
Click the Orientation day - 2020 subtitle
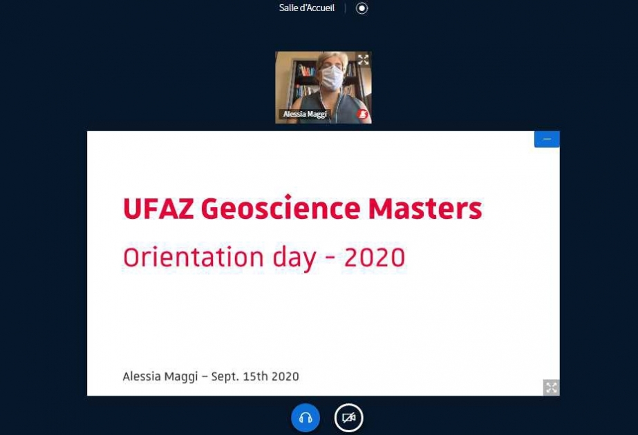pos(264,258)
